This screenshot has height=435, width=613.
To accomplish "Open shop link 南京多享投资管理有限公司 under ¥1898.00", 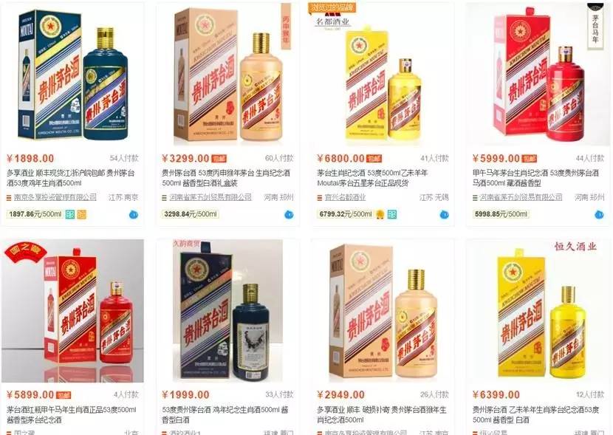I will (55, 197).
